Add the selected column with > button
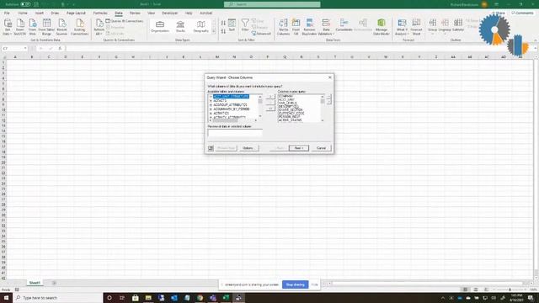Screen dimensions: 539x303 coord(270,98)
